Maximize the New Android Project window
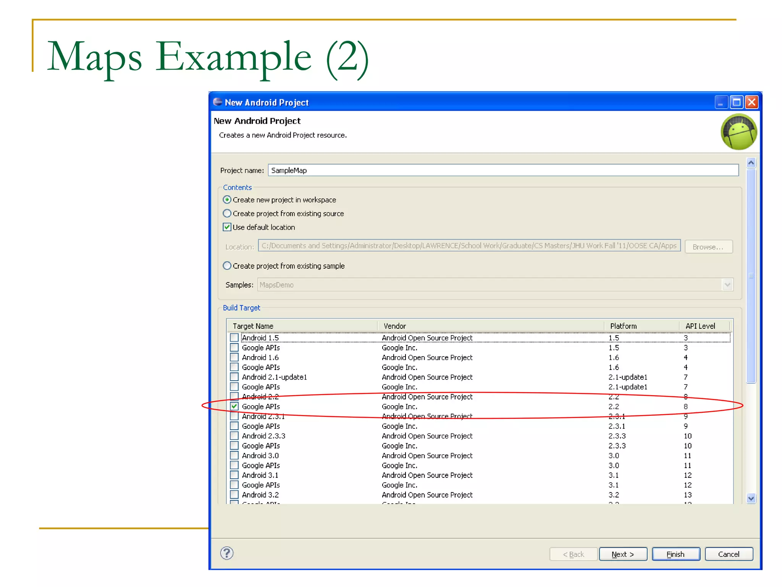The height and width of the screenshot is (587, 782). [737, 102]
